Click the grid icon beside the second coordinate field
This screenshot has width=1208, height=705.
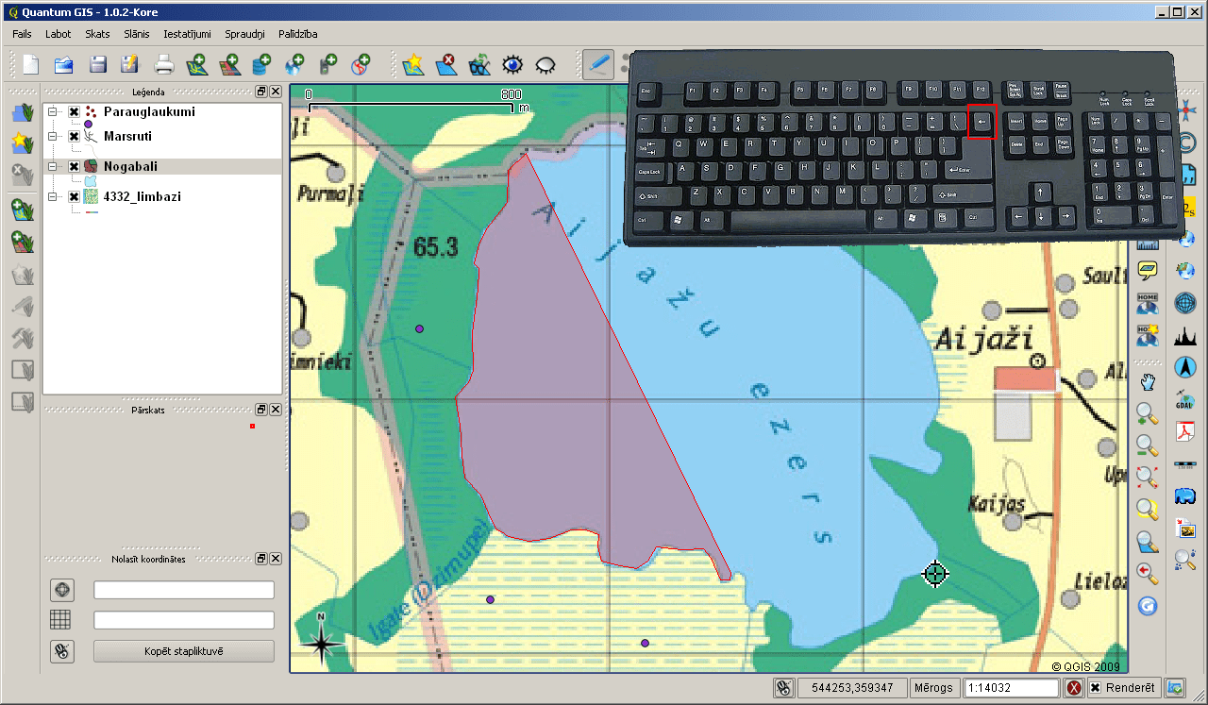60,620
